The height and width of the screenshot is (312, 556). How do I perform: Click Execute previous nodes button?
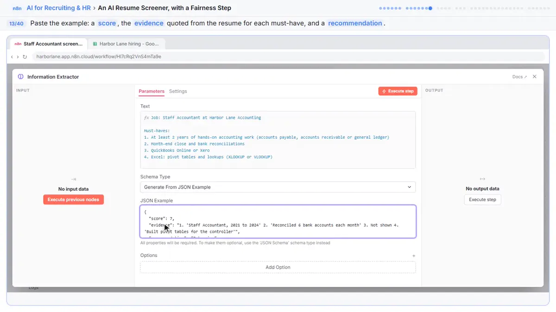74,200
